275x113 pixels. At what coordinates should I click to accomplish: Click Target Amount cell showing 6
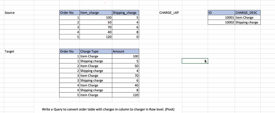[x=126, y=80]
